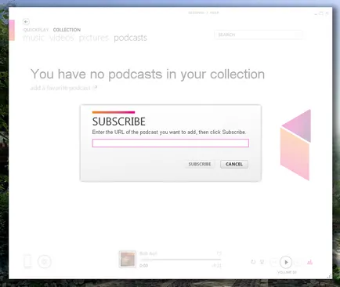This screenshot has width=340, height=287.
Task: Click the podcast URL input field
Action: [171, 143]
